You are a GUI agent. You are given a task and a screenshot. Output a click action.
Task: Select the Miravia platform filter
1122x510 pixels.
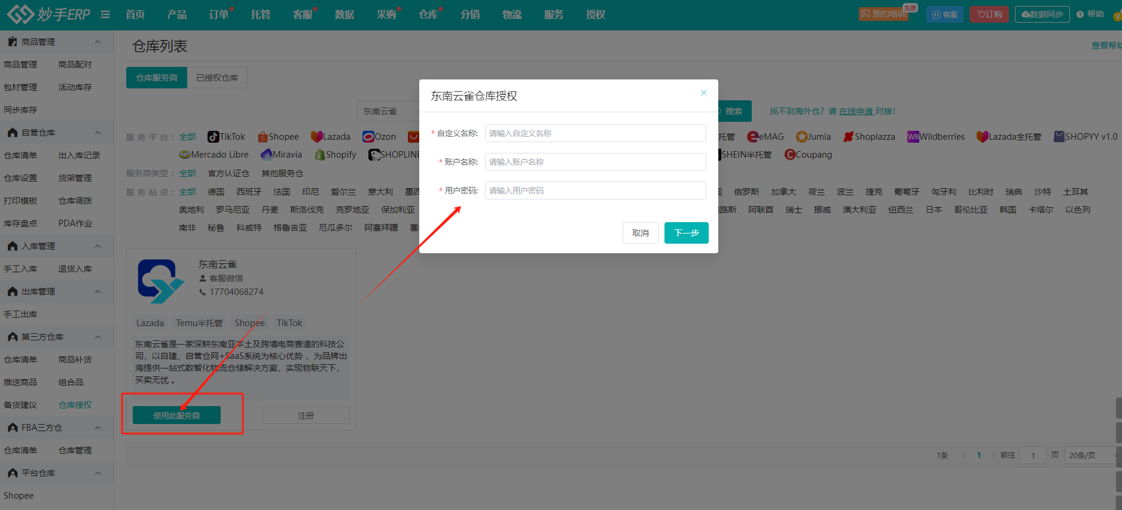[281, 155]
